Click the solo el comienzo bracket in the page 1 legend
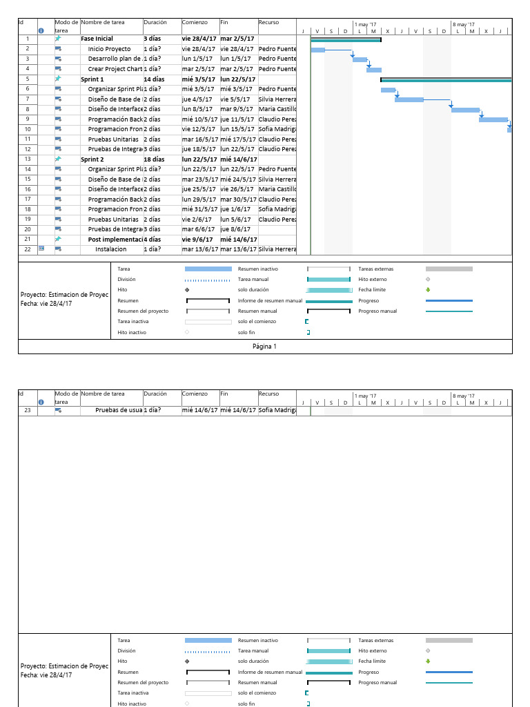Screen dimensions: 530x707 [307, 322]
